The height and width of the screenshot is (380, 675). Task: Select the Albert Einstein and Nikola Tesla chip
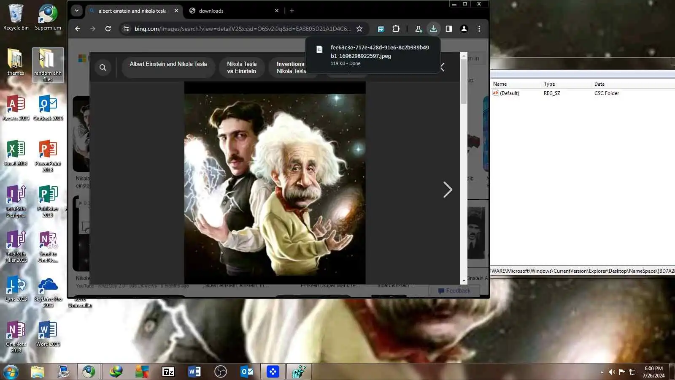point(168,68)
